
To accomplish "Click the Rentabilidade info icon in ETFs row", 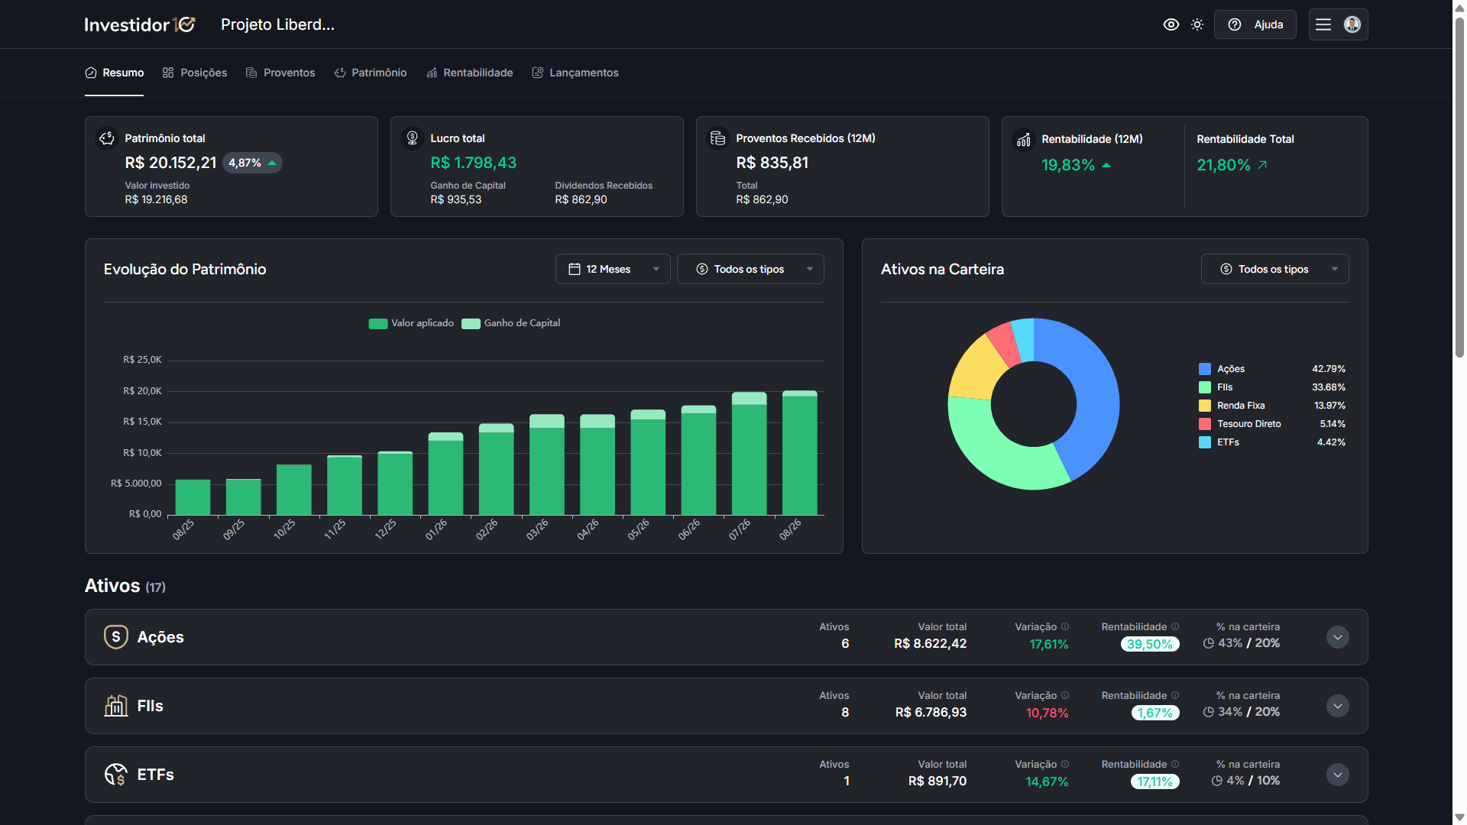I will click(x=1175, y=764).
